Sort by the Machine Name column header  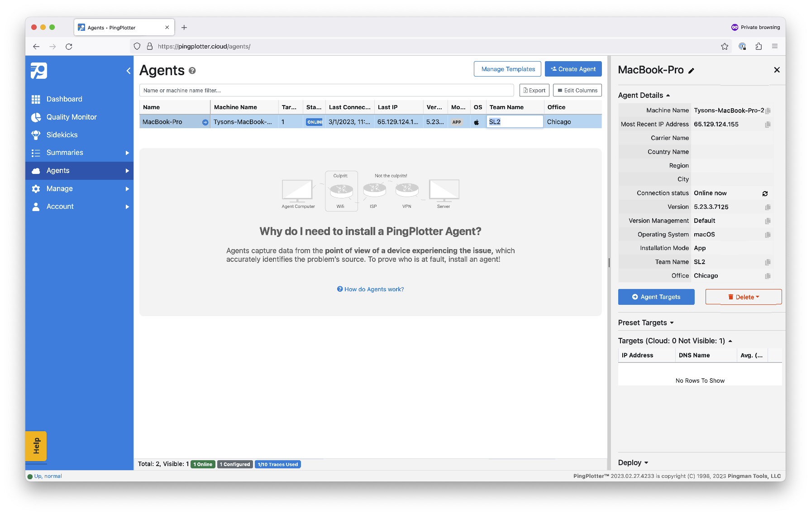(x=244, y=107)
